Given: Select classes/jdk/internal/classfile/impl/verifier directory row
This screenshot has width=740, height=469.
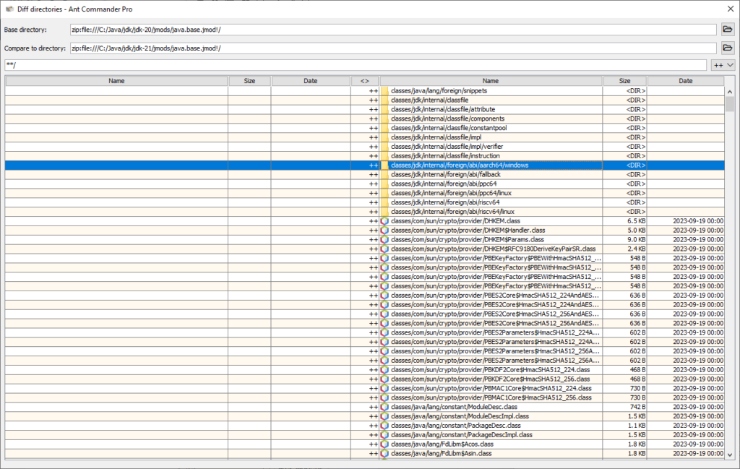Looking at the screenshot, I should click(364, 147).
